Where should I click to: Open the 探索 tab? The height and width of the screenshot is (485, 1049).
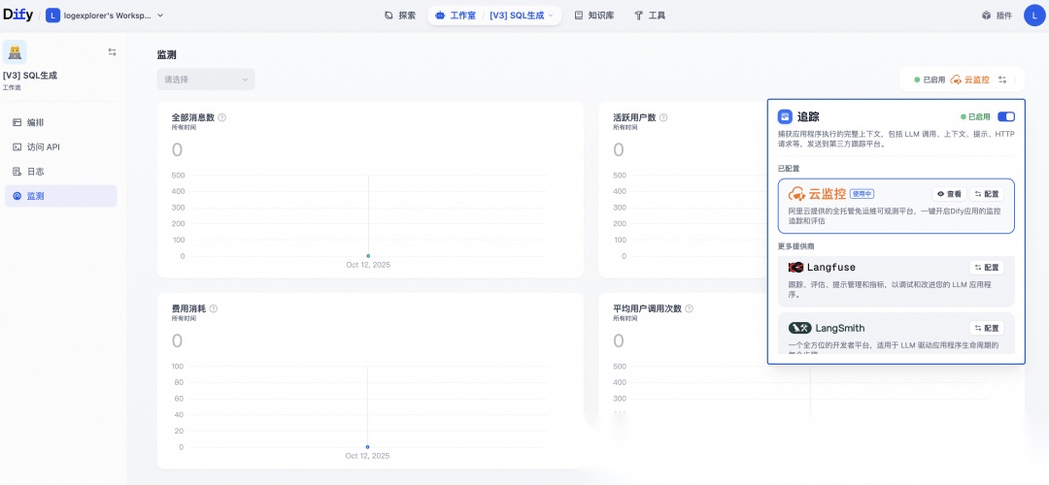pyautogui.click(x=400, y=16)
